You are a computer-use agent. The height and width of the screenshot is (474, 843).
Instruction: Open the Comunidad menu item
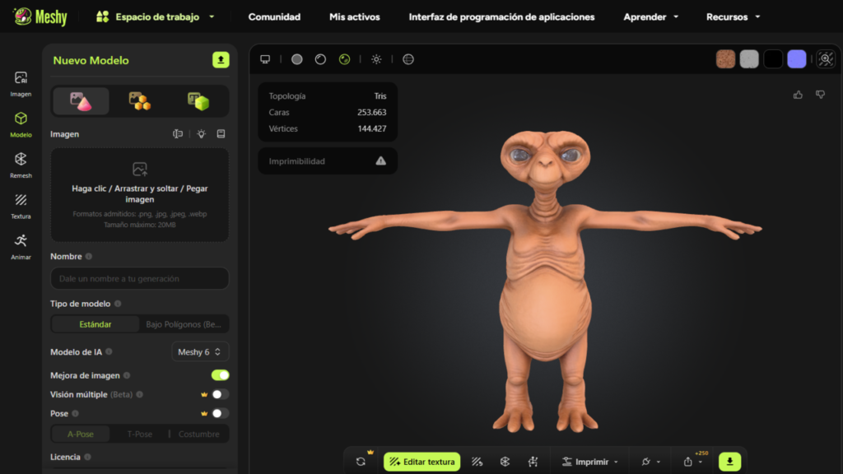(274, 16)
